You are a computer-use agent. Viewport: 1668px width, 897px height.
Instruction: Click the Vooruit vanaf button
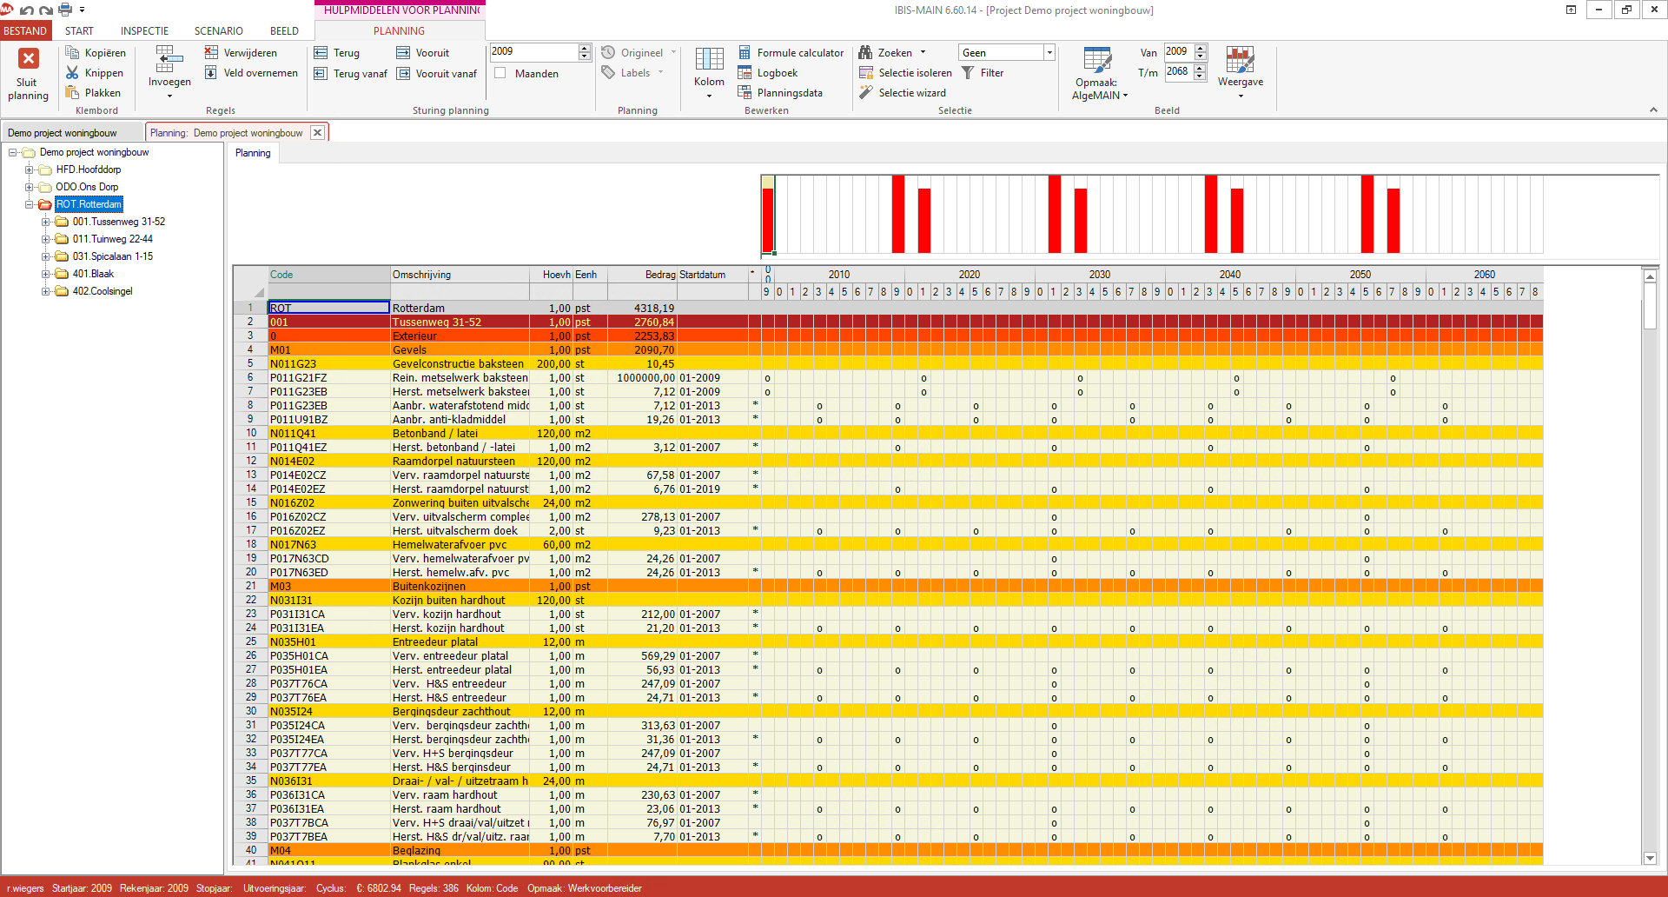pos(437,74)
